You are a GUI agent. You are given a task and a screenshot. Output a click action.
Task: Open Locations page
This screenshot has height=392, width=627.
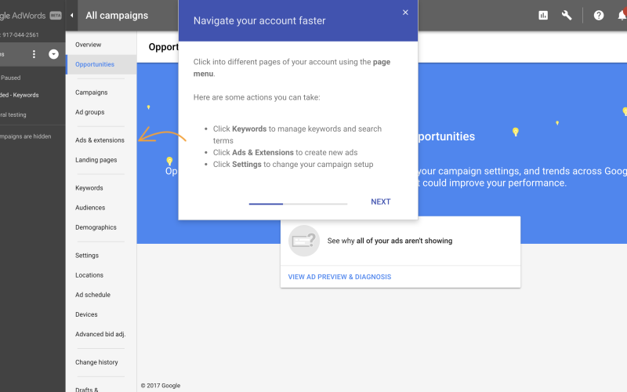click(x=89, y=275)
